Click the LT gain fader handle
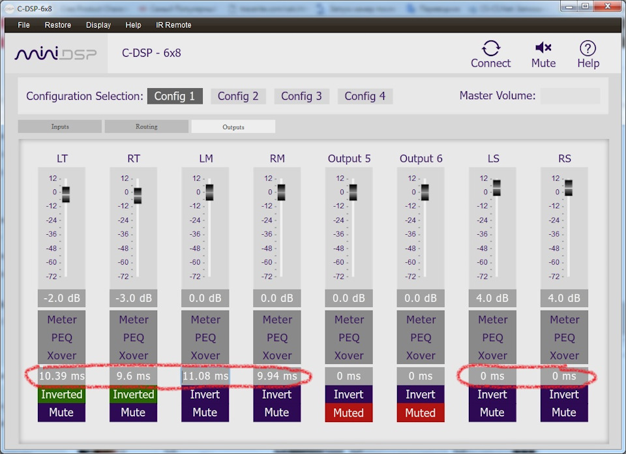626x454 pixels. pos(66,194)
